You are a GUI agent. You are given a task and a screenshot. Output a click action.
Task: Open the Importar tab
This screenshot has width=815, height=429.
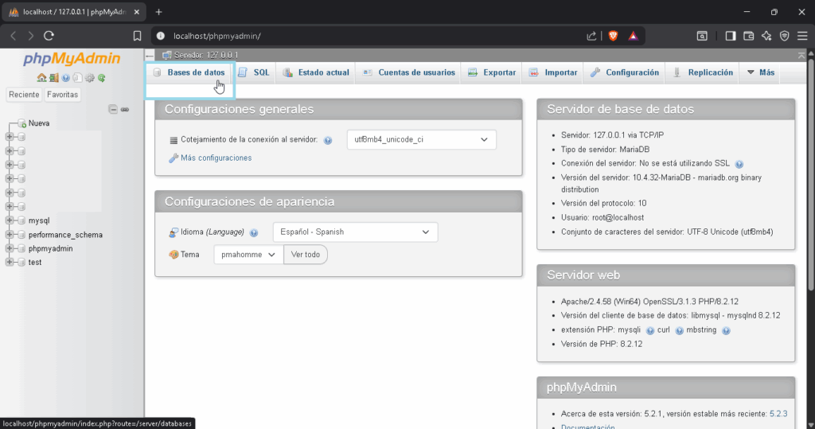[x=554, y=72]
